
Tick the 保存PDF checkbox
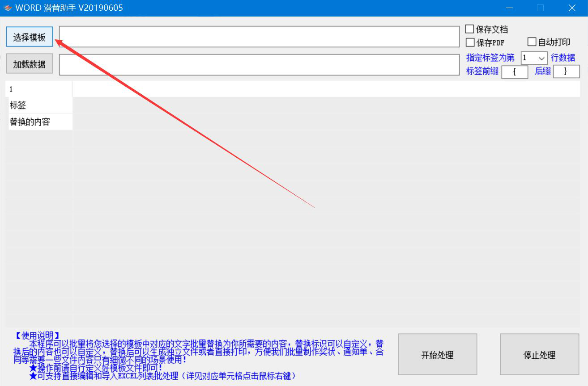click(x=470, y=42)
